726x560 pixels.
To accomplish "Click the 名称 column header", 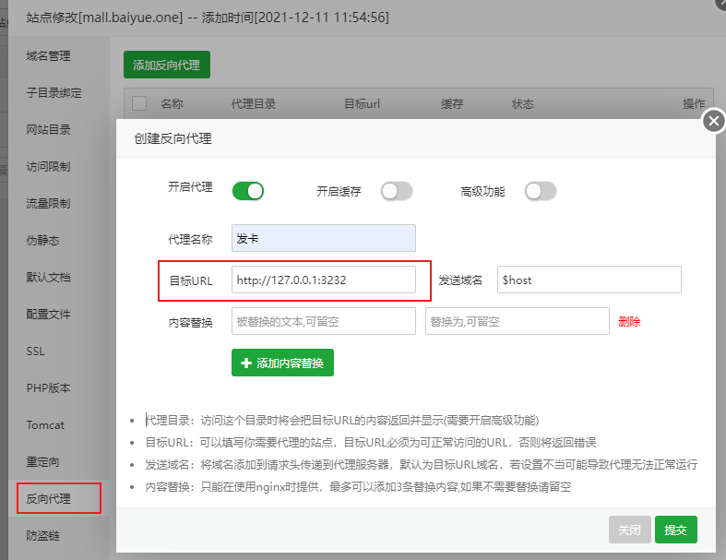I will coord(172,103).
